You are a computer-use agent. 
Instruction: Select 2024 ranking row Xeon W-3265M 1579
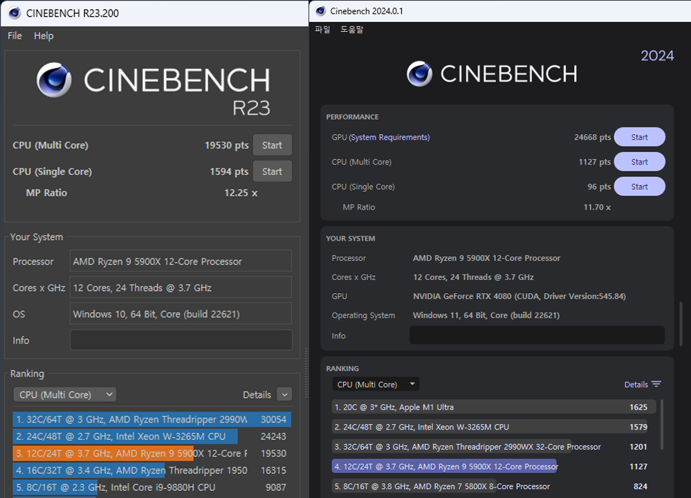(494, 427)
